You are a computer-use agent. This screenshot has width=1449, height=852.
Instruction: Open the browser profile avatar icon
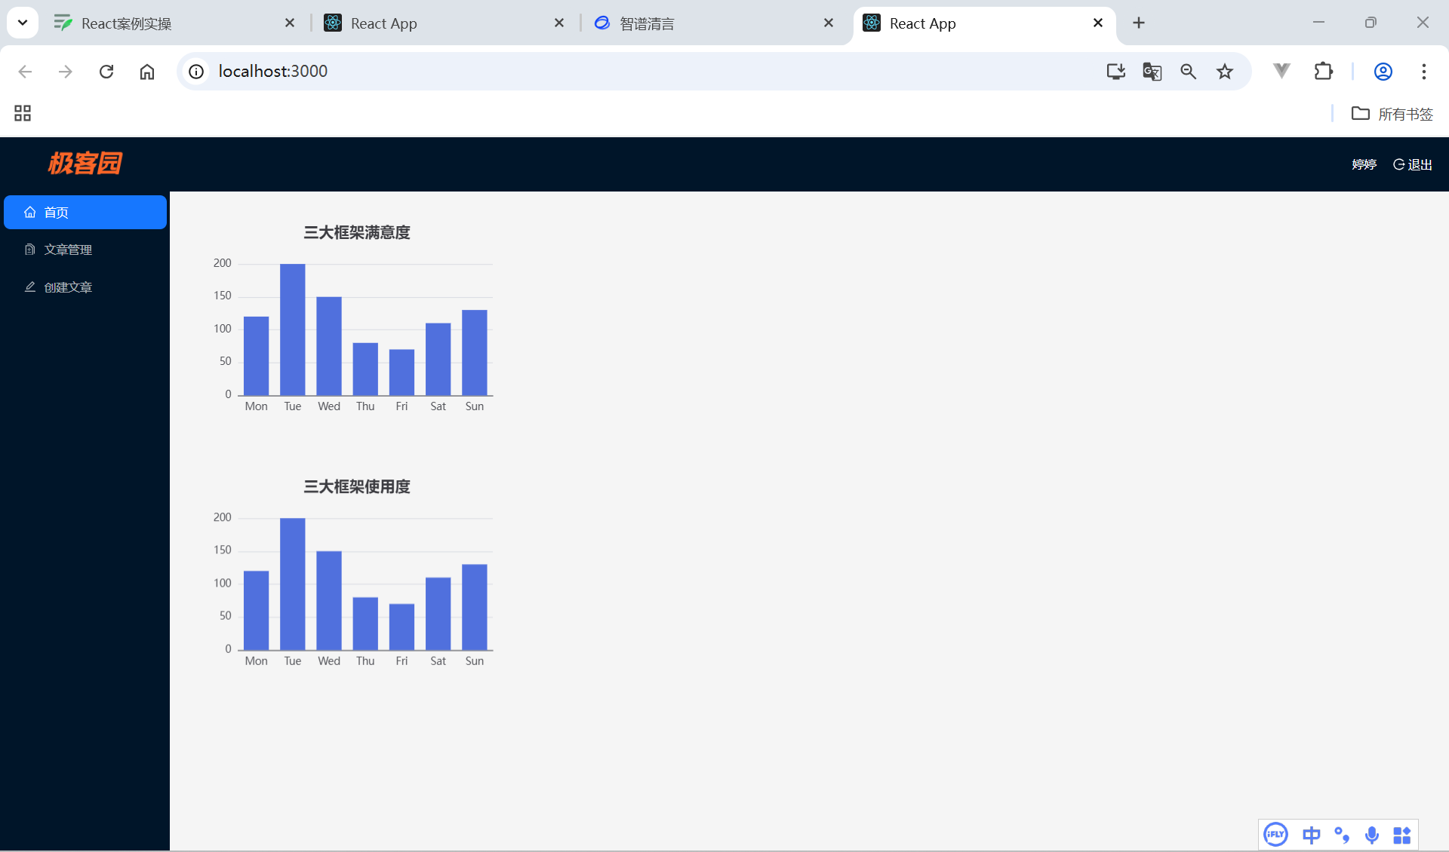(x=1383, y=72)
